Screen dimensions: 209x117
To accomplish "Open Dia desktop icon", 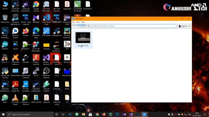I will pos(67,45).
